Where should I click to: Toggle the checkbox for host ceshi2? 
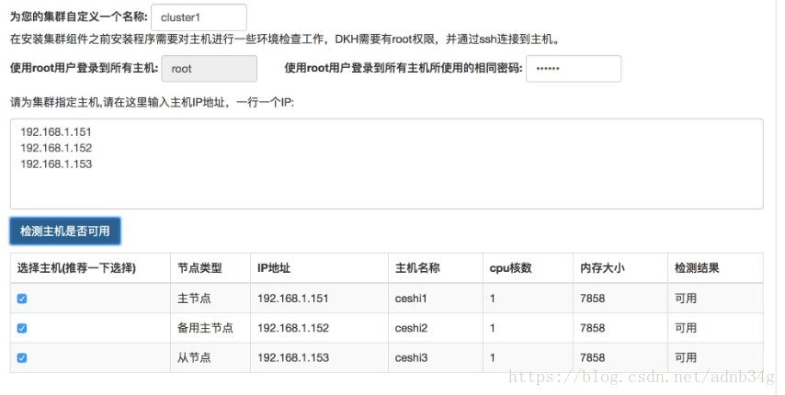point(22,328)
